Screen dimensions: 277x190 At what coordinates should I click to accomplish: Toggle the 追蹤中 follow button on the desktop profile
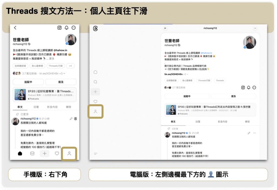(x=187, y=96)
